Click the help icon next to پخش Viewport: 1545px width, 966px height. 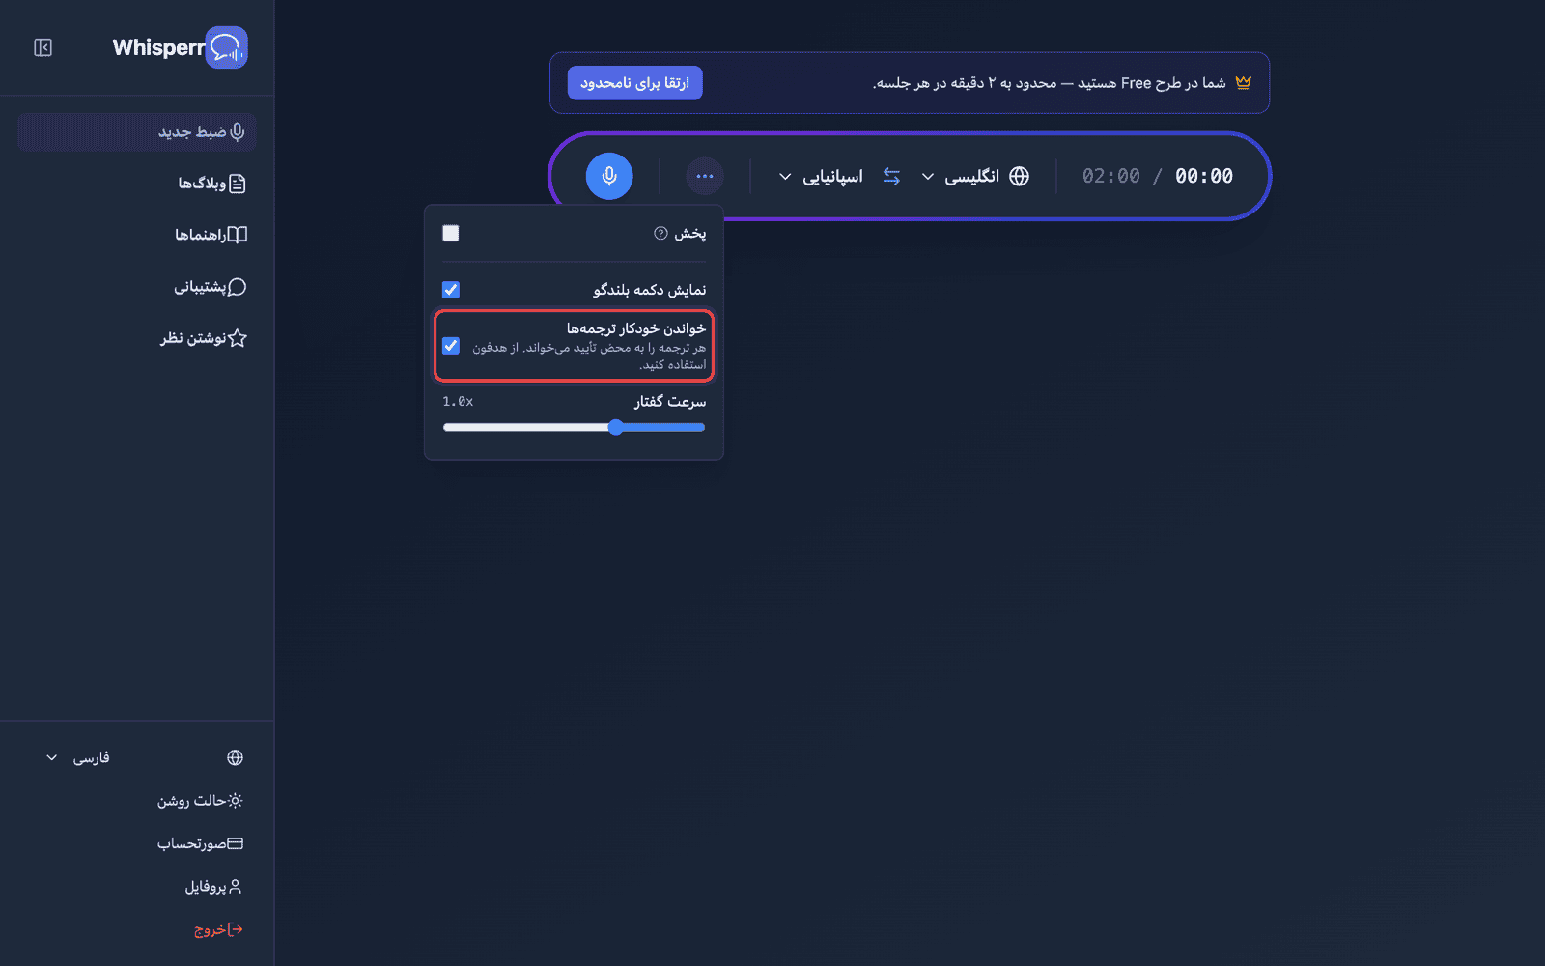pyautogui.click(x=660, y=233)
